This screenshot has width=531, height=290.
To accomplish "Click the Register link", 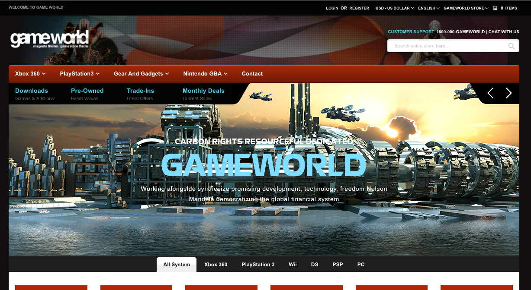I will pyautogui.click(x=359, y=8).
